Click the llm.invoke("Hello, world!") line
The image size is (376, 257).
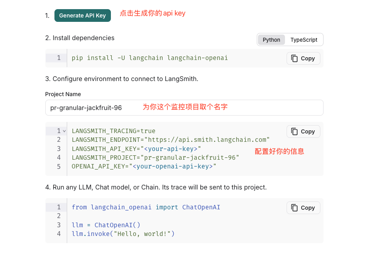coord(123,234)
